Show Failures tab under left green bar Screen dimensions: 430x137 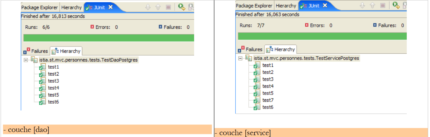pos(36,51)
